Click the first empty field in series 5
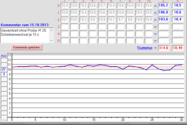 (65, 40)
